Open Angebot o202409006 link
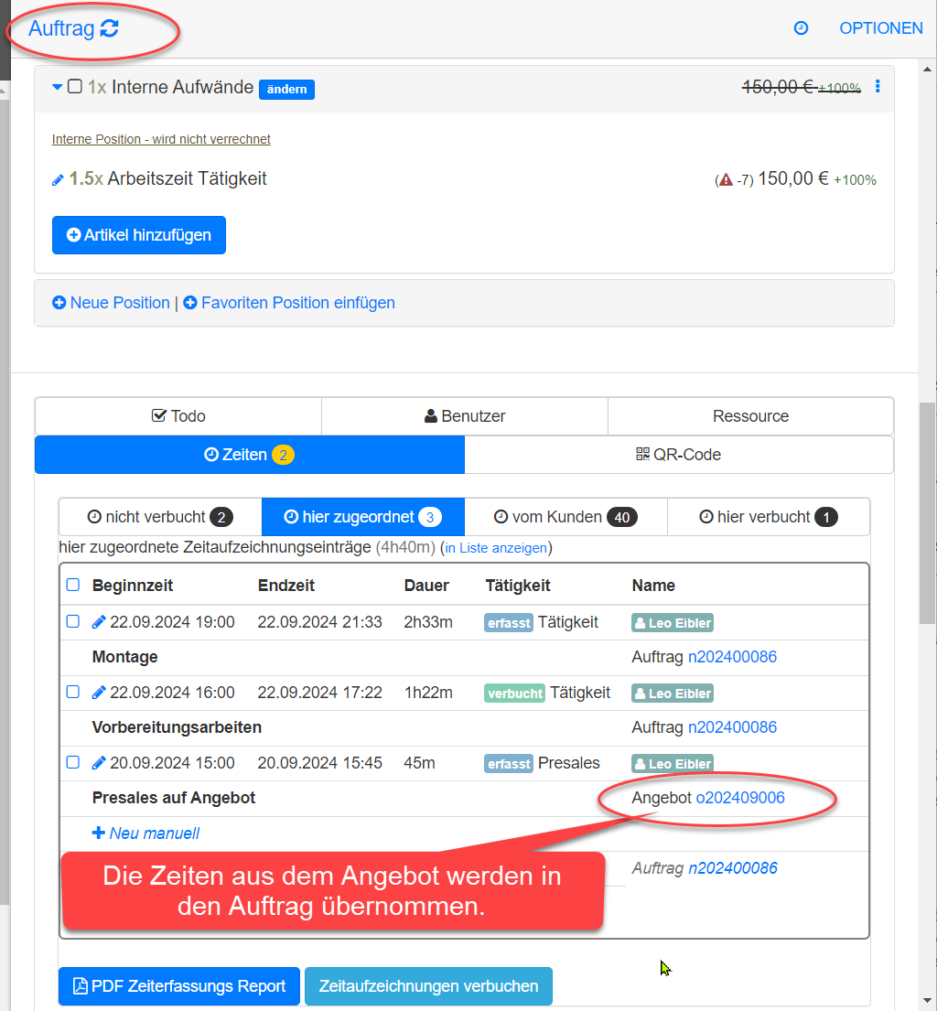Viewport: 937px width, 1011px height. [x=740, y=798]
